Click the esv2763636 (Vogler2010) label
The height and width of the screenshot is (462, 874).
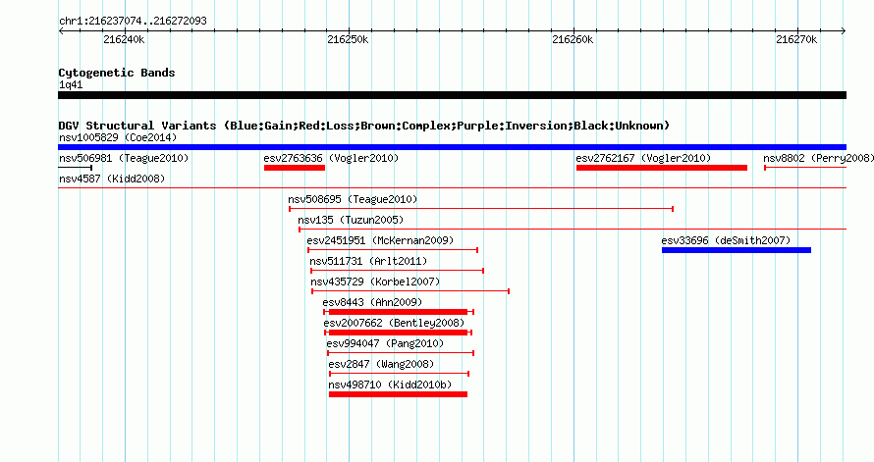tap(331, 158)
